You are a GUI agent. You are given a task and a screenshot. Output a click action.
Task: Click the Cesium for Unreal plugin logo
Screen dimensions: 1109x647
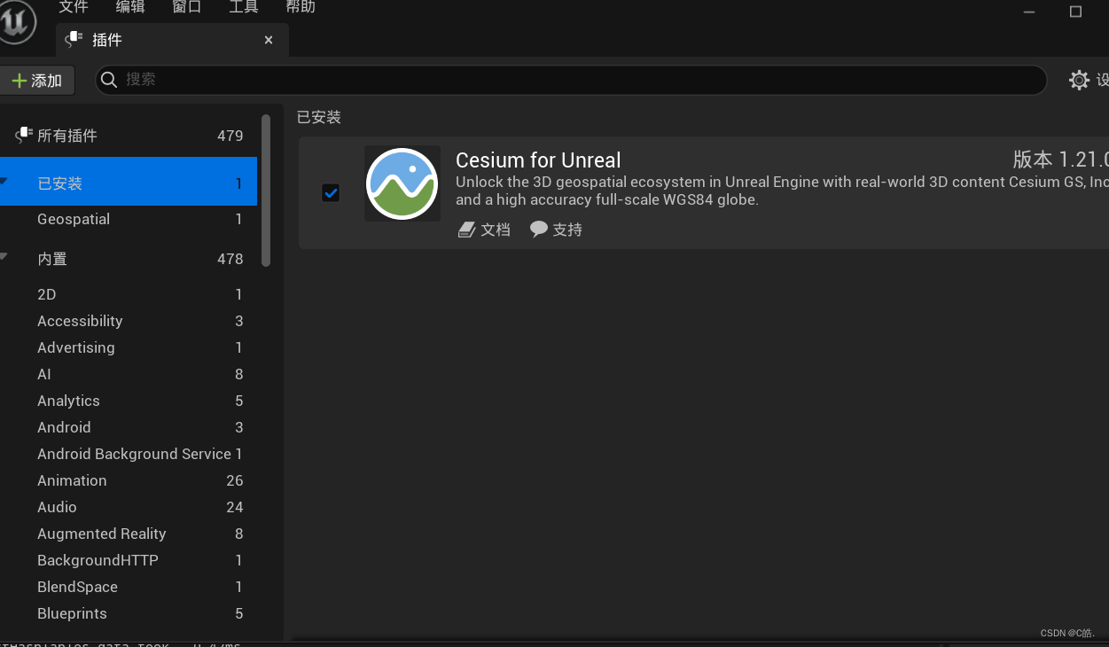coord(402,183)
